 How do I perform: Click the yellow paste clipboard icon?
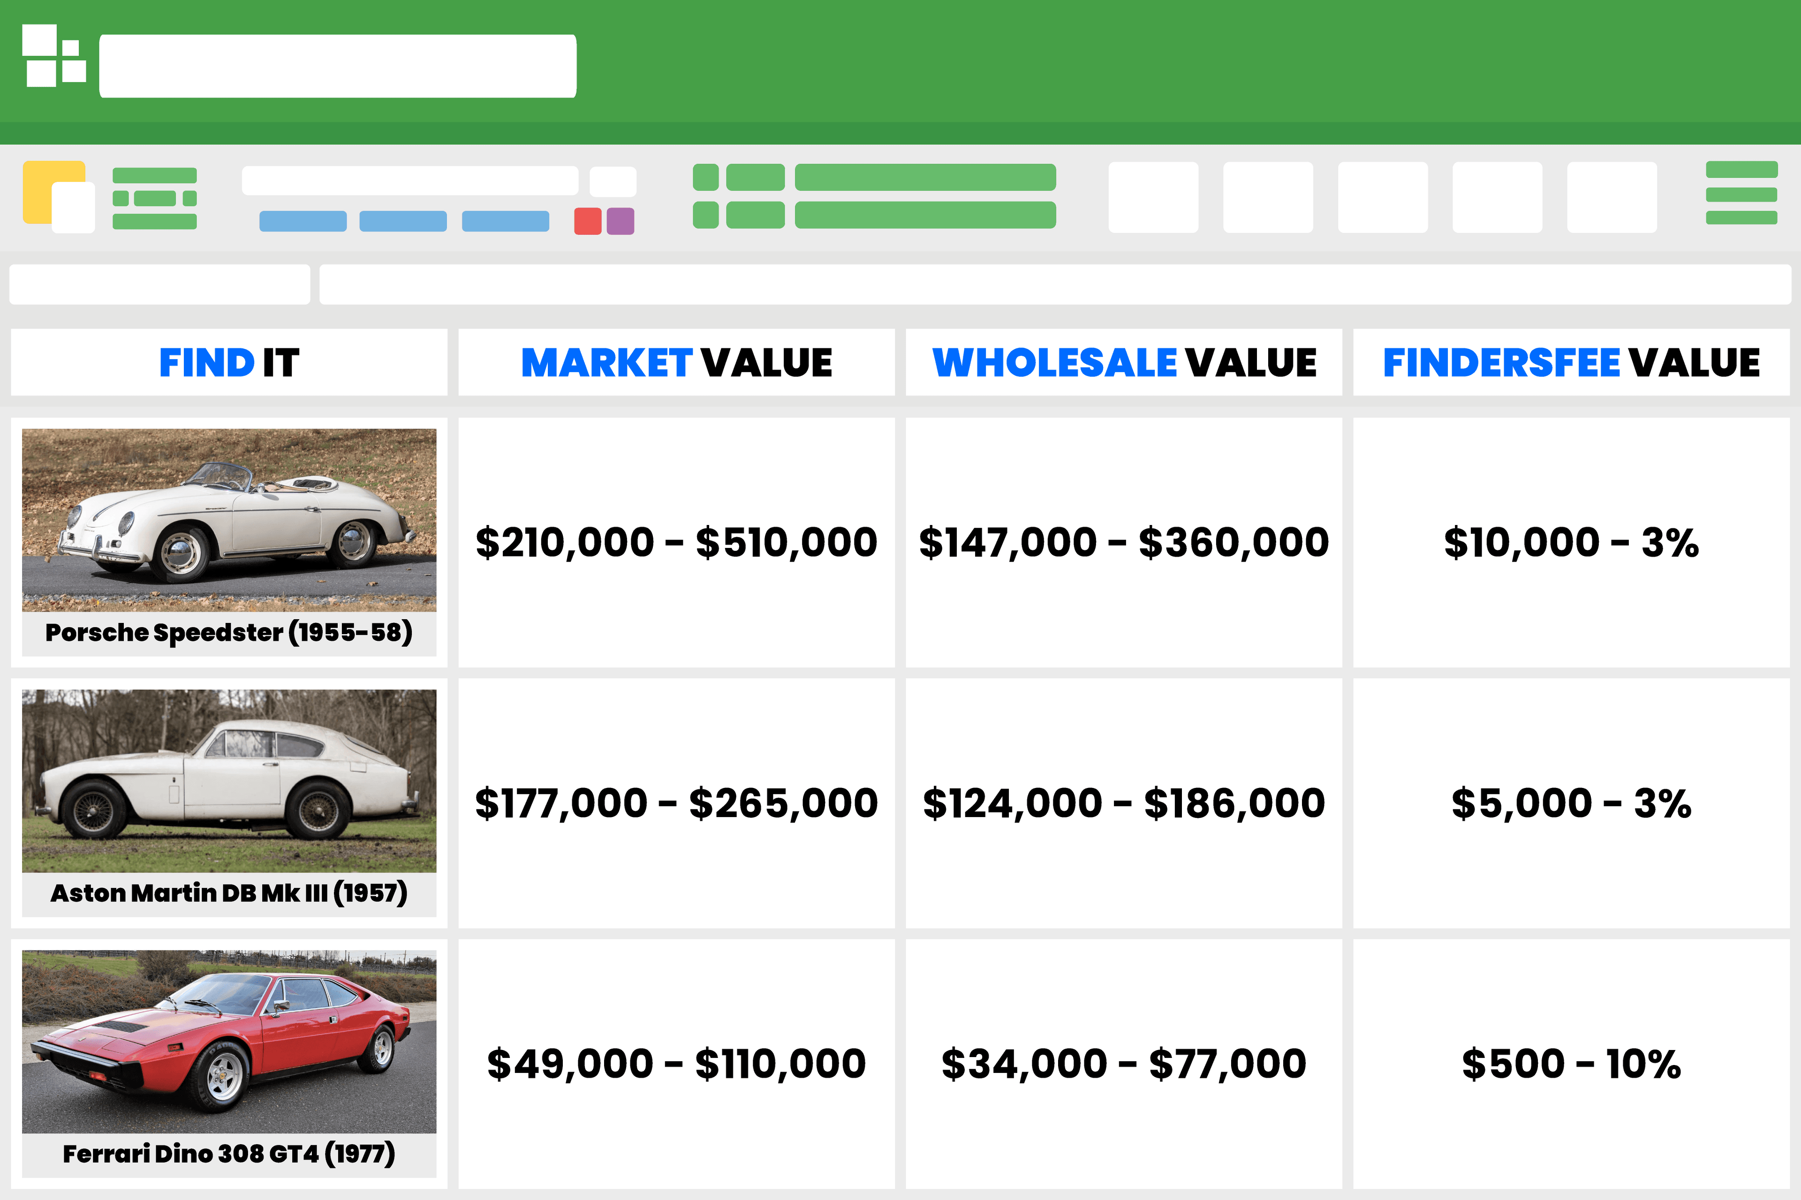tap(58, 197)
